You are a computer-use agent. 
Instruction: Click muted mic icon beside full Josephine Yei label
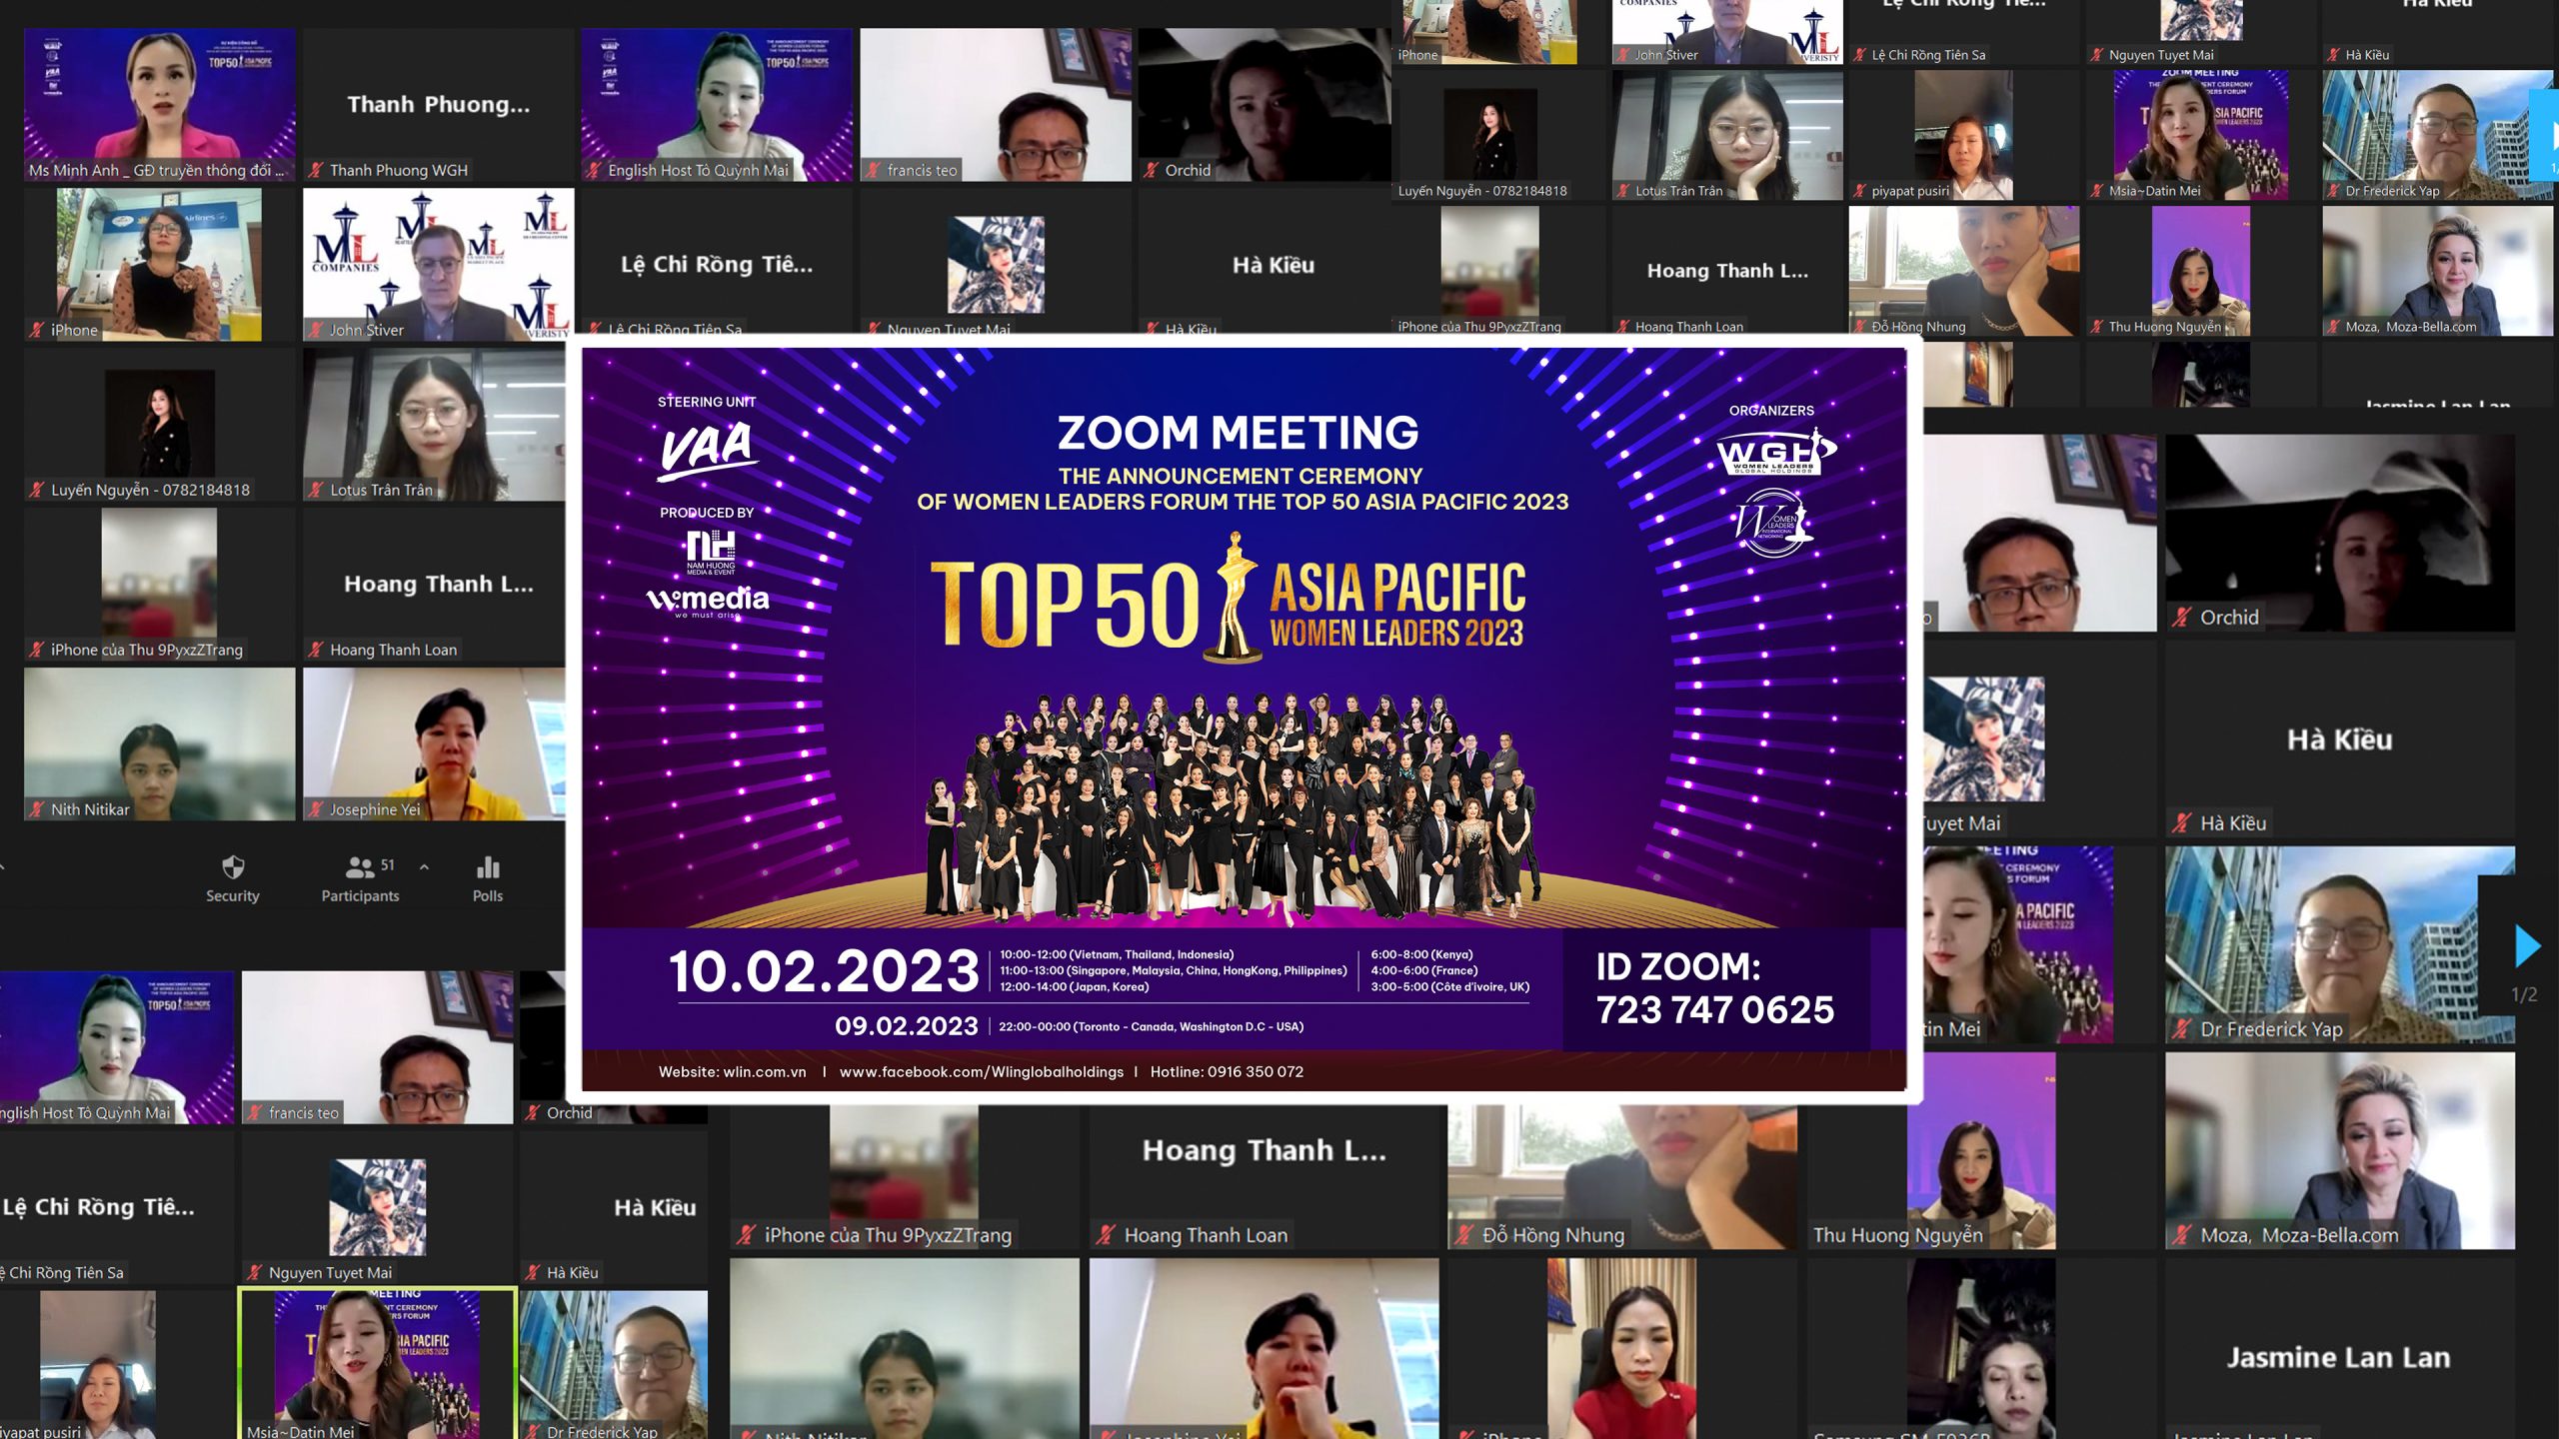[x=316, y=809]
